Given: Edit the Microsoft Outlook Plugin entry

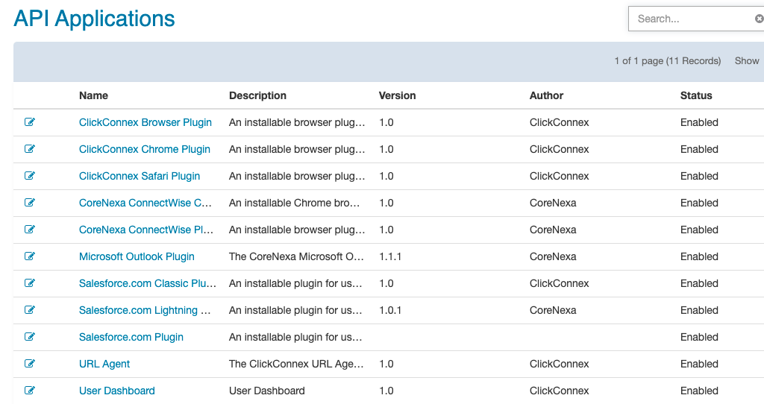Looking at the screenshot, I should coord(30,256).
